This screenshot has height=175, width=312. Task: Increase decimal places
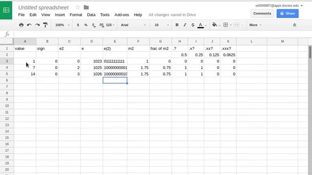pos(101,25)
